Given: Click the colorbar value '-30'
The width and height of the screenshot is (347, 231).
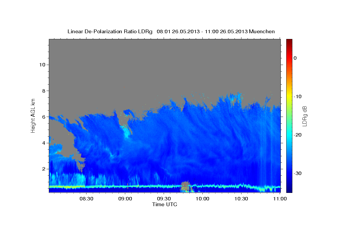Looking at the screenshot, I should tap(298, 173).
